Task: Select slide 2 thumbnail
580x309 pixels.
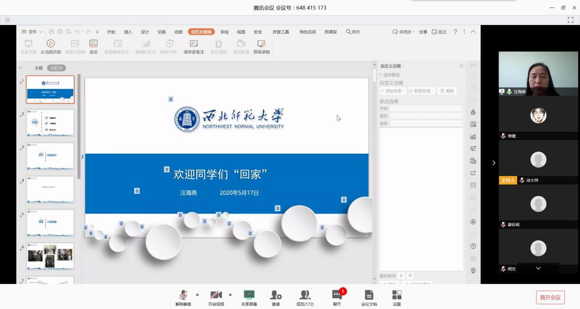Action: tap(50, 122)
